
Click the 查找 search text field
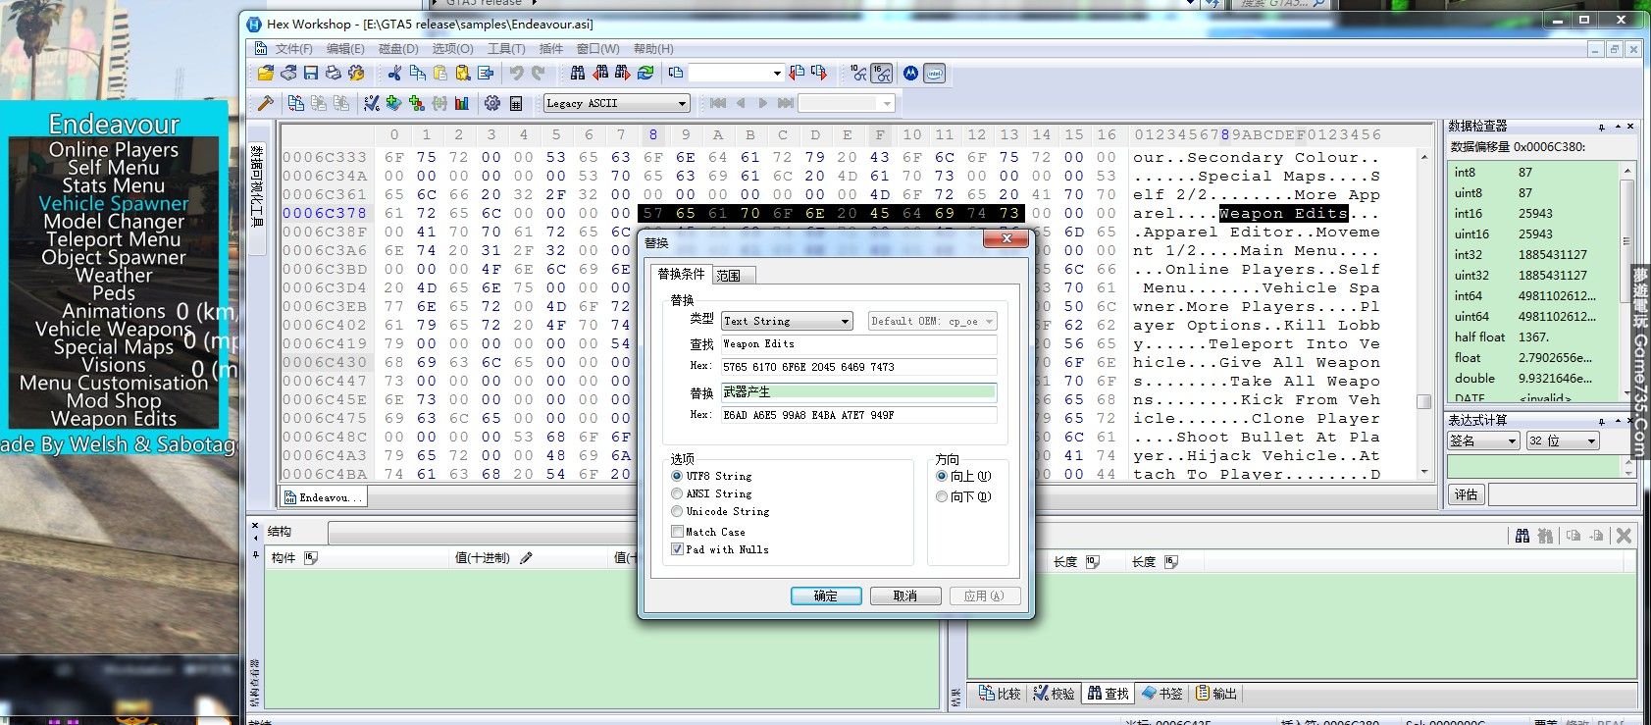[858, 344]
